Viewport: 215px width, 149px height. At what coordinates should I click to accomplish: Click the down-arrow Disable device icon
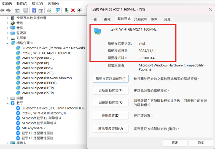pos(79,10)
